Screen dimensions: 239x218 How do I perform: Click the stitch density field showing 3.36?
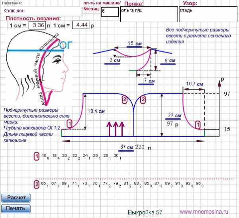click(38, 25)
